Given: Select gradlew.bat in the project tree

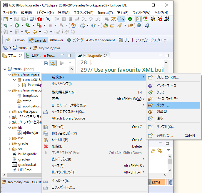Looking at the screenshot, I should click(x=24, y=165).
